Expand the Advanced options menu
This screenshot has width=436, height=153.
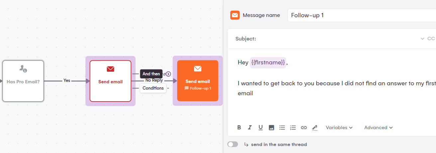[379, 127]
